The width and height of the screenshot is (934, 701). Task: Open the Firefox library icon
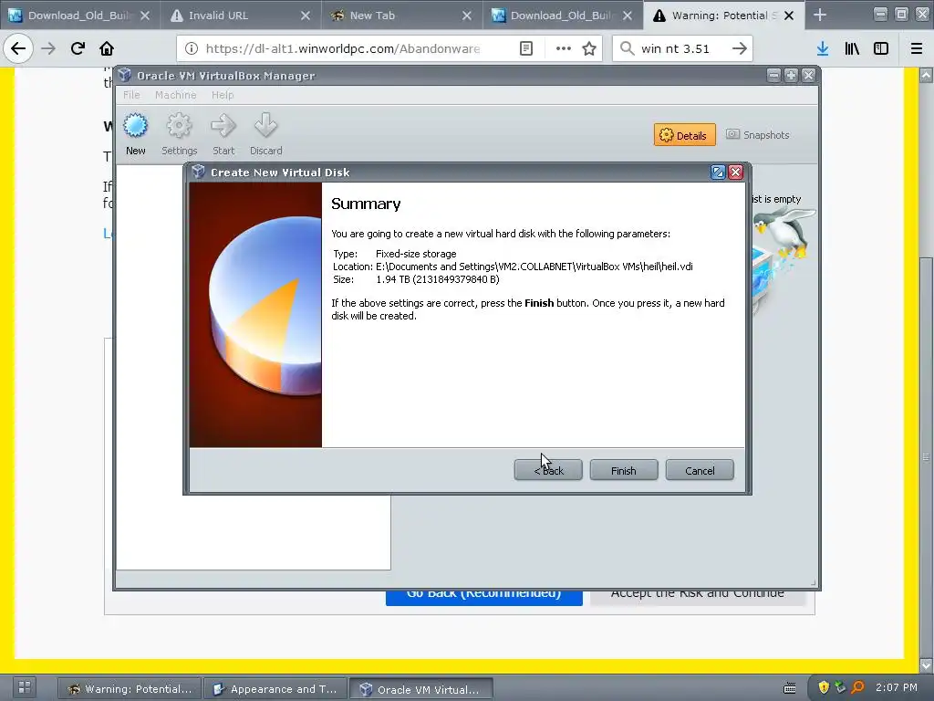coord(852,48)
